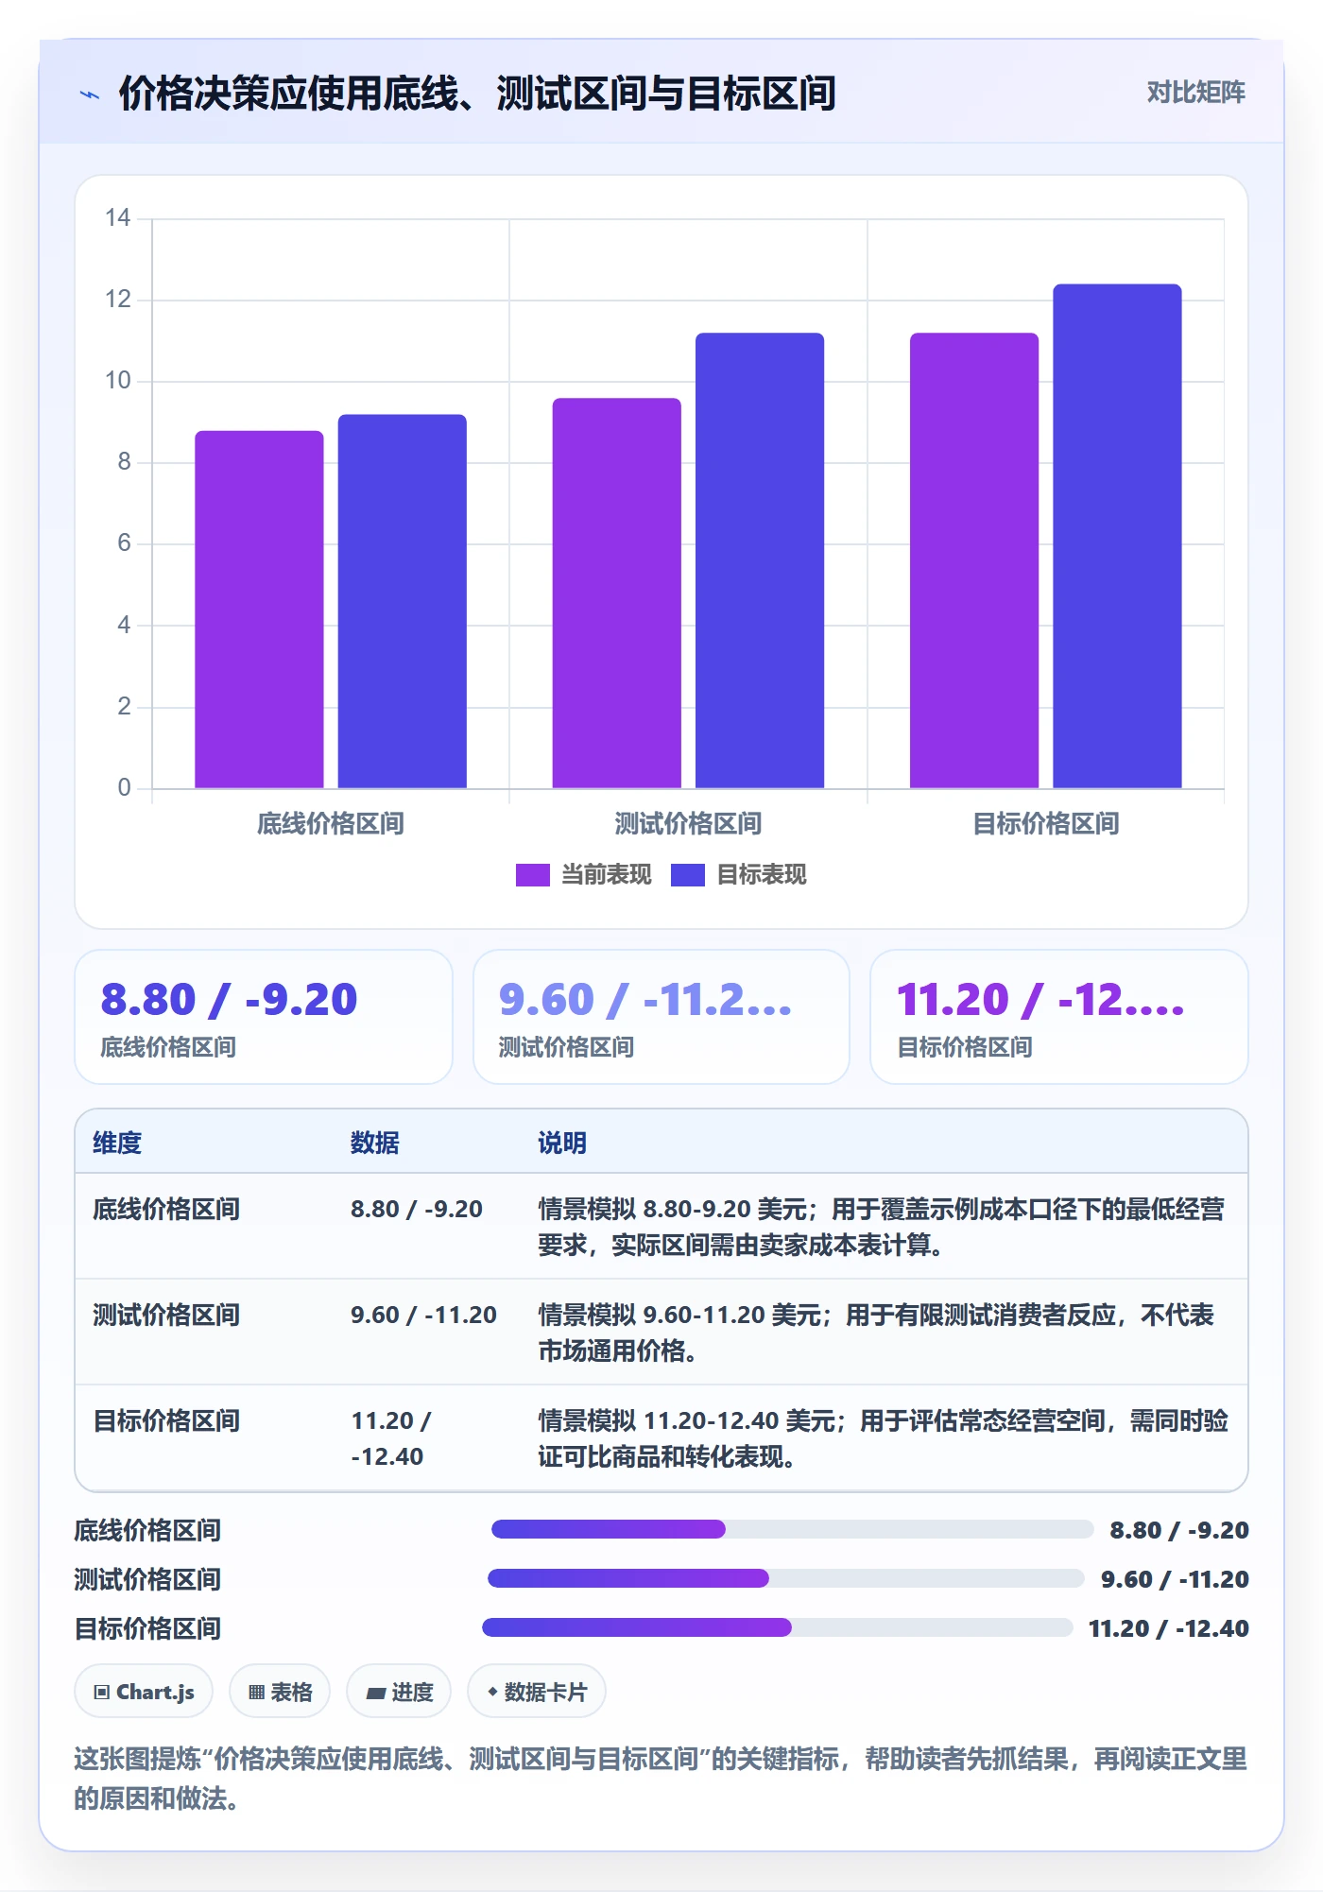
Task: Click the 底线价格区间 progress bar
Action: (x=792, y=1529)
